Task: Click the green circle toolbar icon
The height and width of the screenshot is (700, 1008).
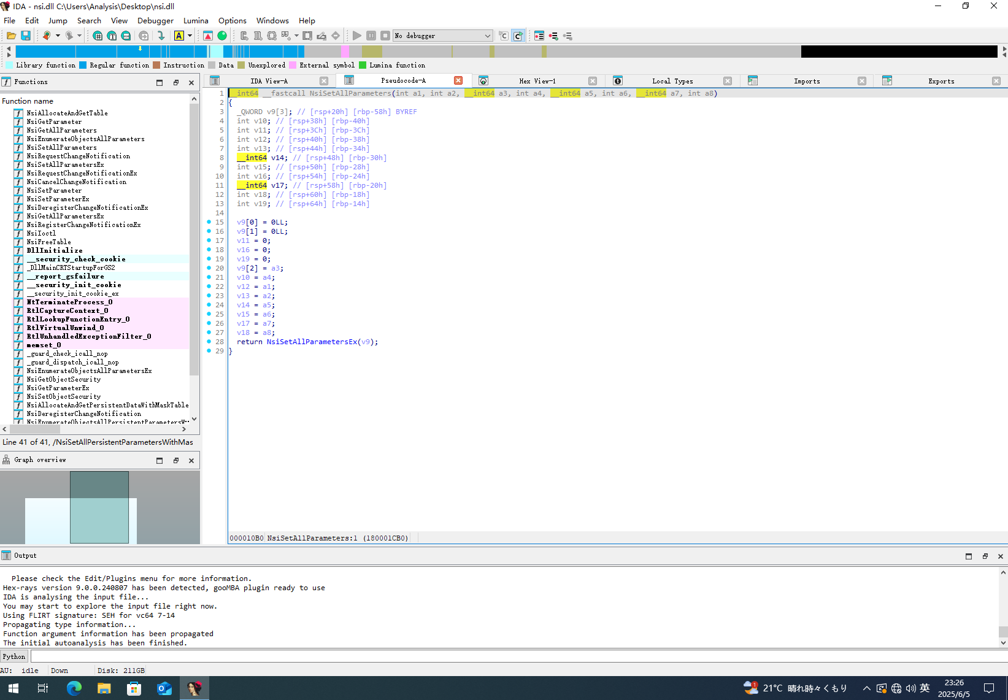Action: (222, 36)
